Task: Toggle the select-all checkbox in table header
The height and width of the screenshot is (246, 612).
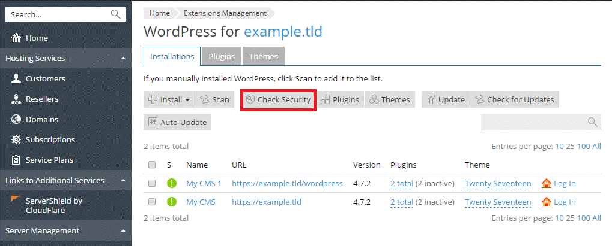Action: 152,165
